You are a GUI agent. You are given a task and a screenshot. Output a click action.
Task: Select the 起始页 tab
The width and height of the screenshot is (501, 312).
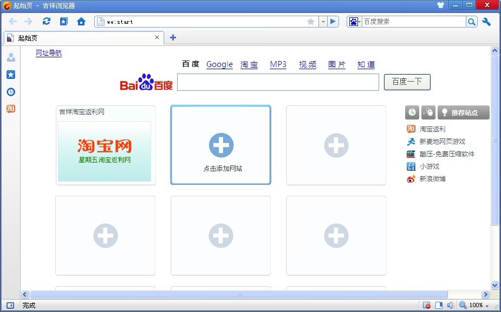[x=84, y=38]
